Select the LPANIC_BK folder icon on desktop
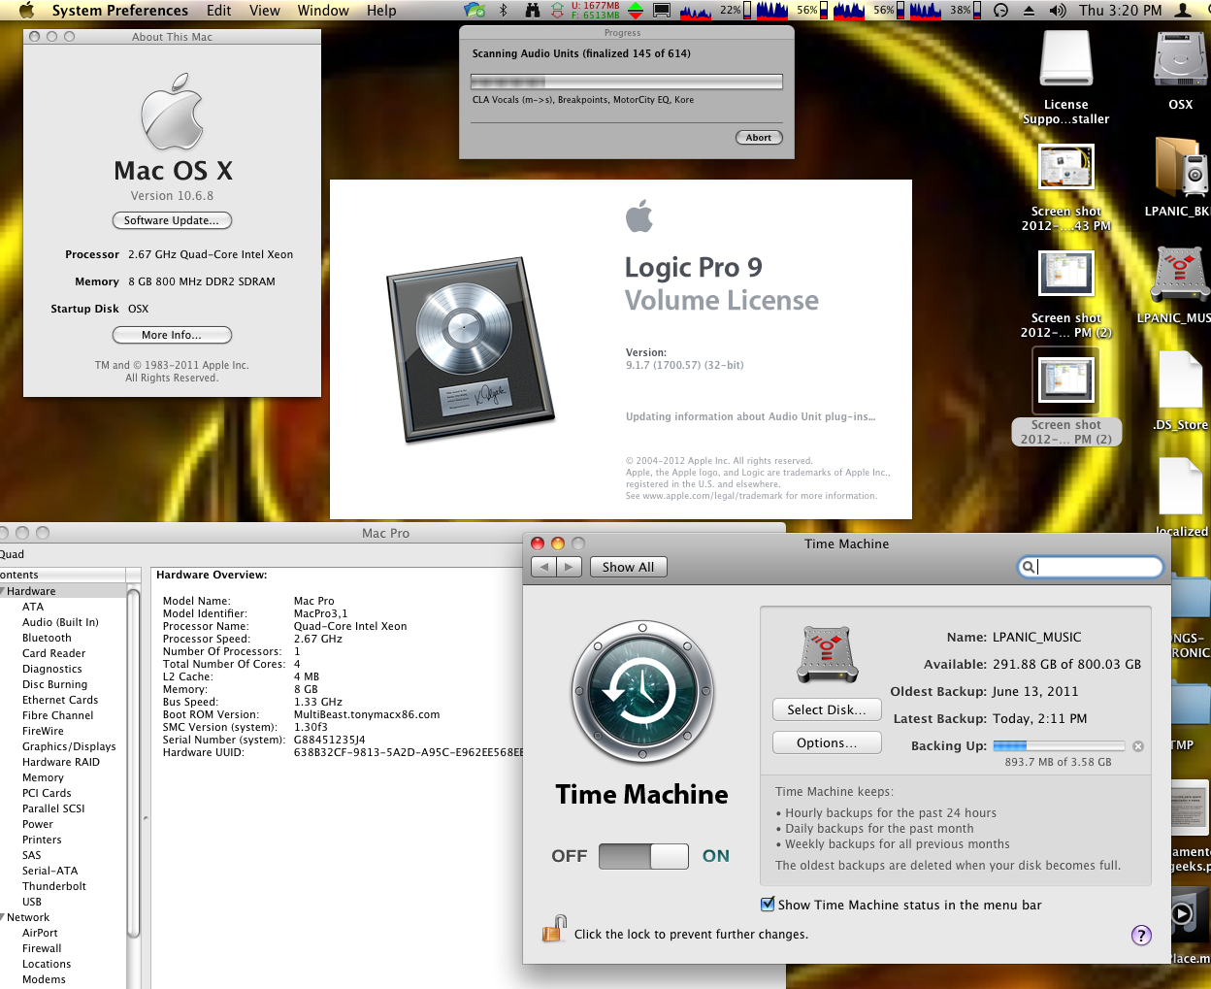Image resolution: width=1211 pixels, height=989 pixels. click(x=1181, y=167)
